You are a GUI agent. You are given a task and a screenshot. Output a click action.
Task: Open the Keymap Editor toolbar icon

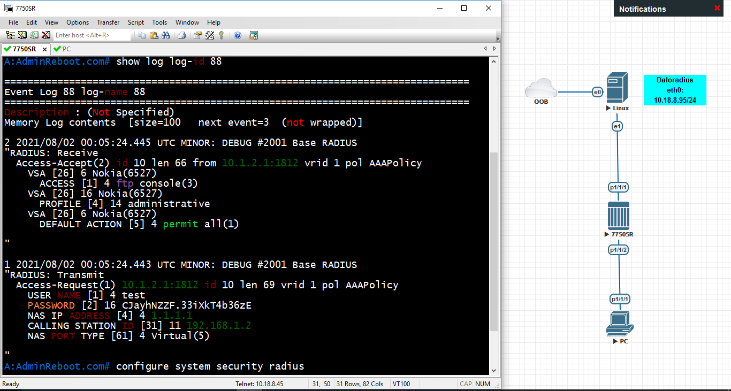[x=209, y=35]
